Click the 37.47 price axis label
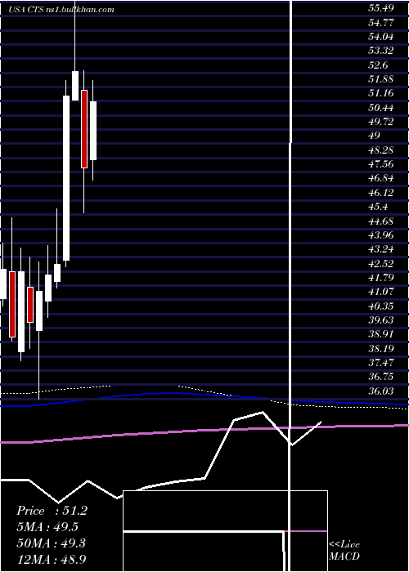The image size is (409, 572). 380,363
